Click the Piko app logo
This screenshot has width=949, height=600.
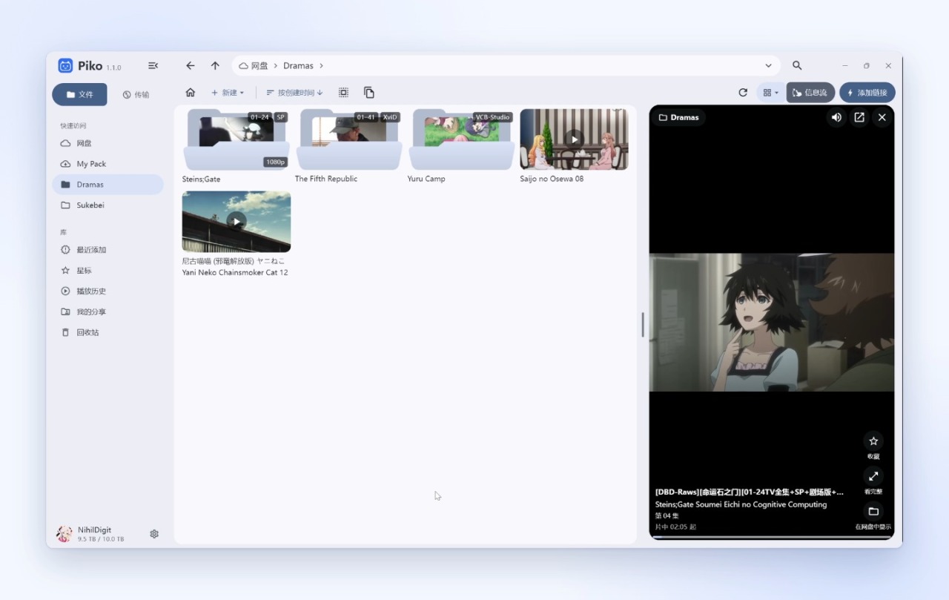click(x=66, y=65)
